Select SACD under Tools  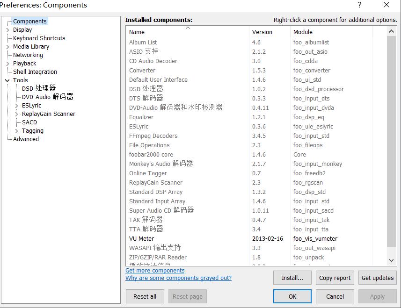click(29, 122)
